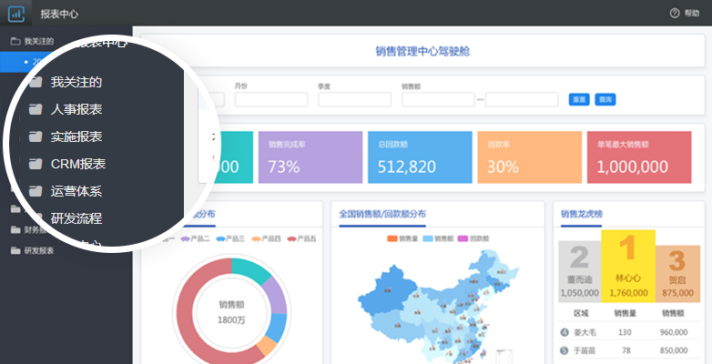Select the red 单笔最大销售额 card

tap(639, 157)
